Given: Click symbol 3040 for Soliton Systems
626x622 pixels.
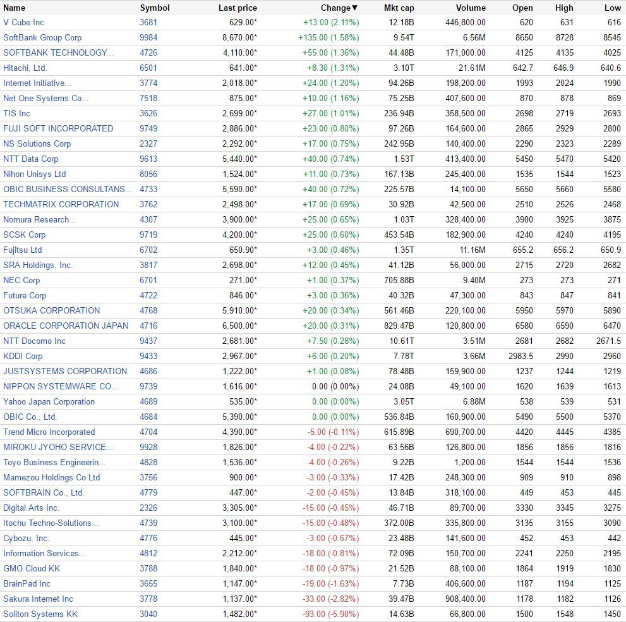Looking at the screenshot, I should coord(148,614).
